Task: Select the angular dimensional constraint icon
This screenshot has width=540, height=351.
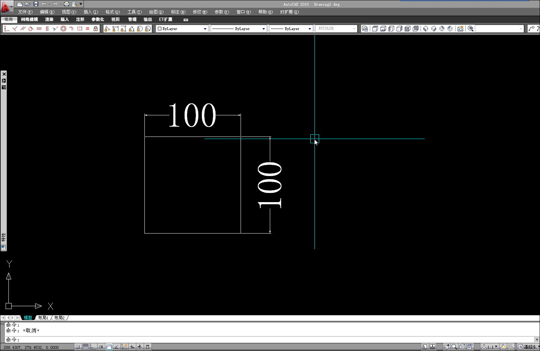Action: (x=131, y=29)
